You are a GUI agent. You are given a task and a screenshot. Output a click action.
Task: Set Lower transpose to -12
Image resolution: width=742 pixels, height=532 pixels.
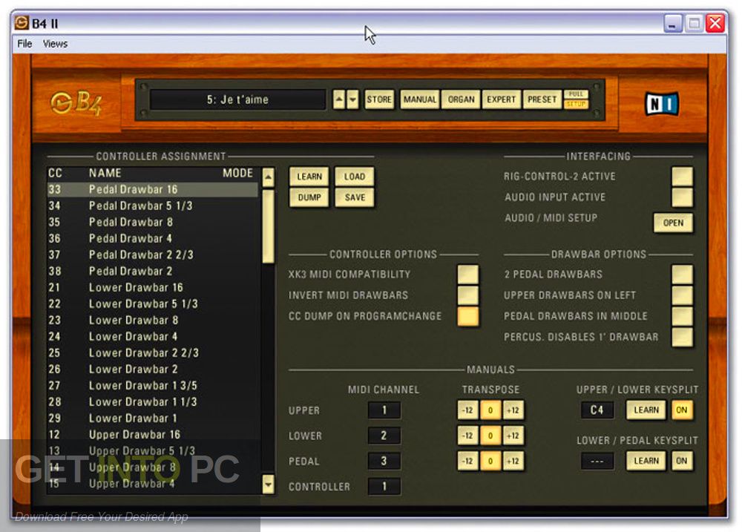point(467,436)
